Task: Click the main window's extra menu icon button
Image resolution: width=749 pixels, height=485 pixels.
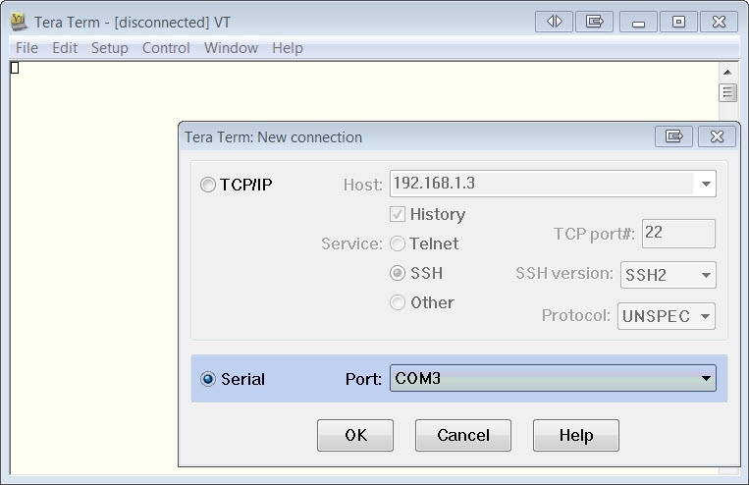Action: click(x=594, y=21)
